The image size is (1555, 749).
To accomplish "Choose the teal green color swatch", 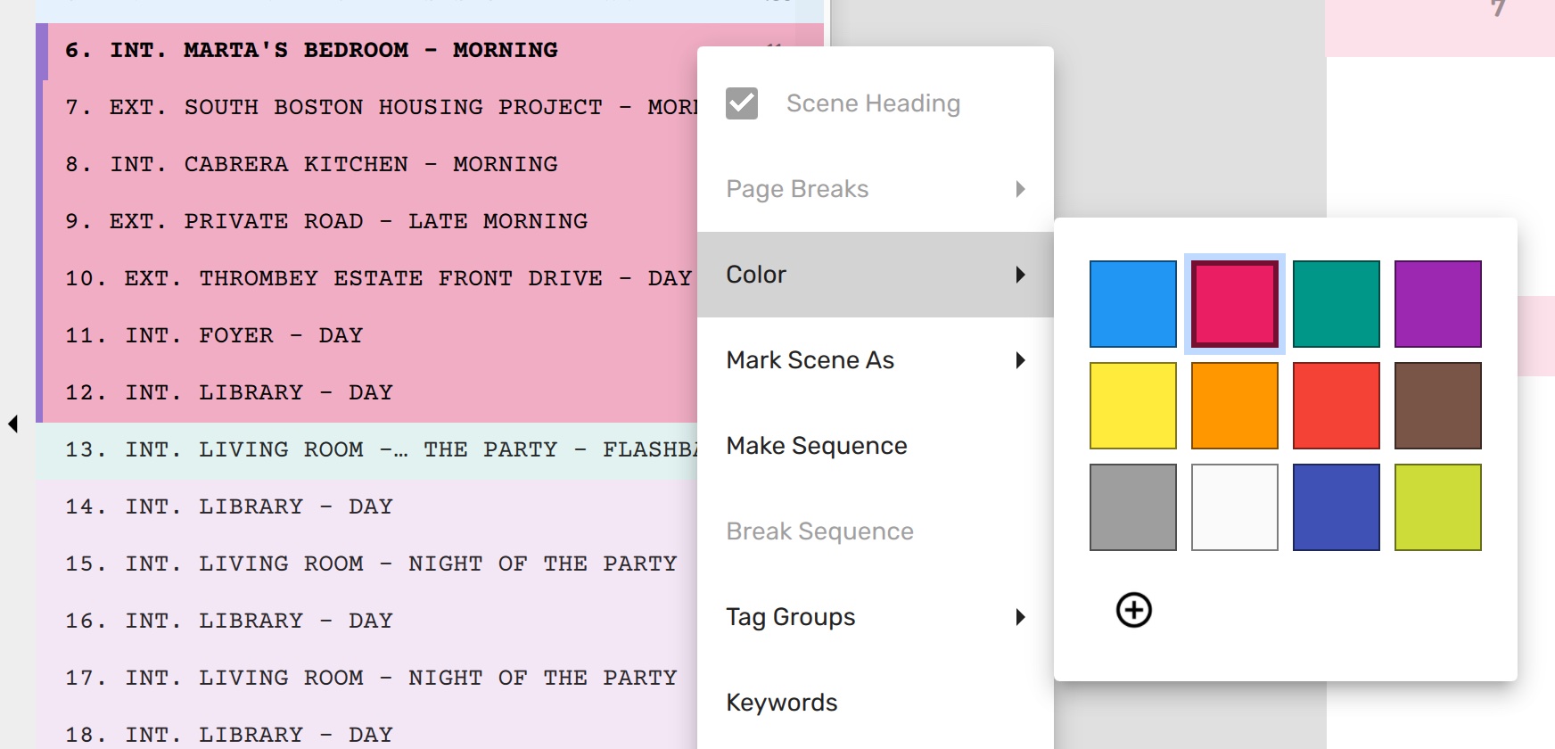I will point(1336,304).
